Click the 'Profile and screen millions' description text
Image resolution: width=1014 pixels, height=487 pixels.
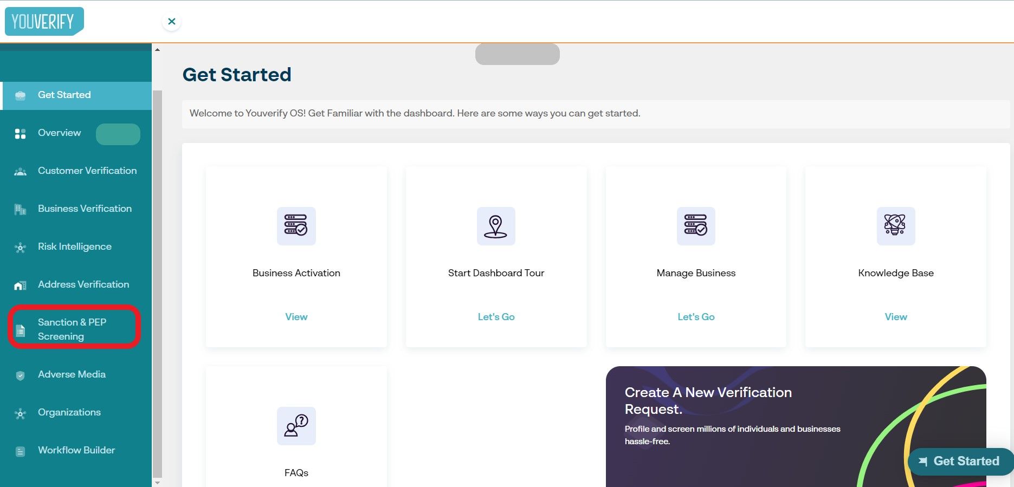pyautogui.click(x=732, y=435)
